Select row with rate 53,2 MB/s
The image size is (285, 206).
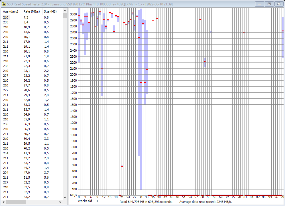[32, 197]
